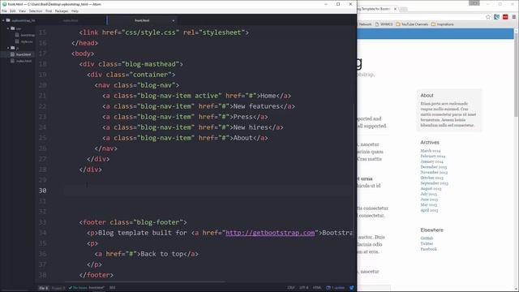The height and width of the screenshot is (292, 519).
Task: Collapse the css folder in tree view
Action: click(8, 28)
